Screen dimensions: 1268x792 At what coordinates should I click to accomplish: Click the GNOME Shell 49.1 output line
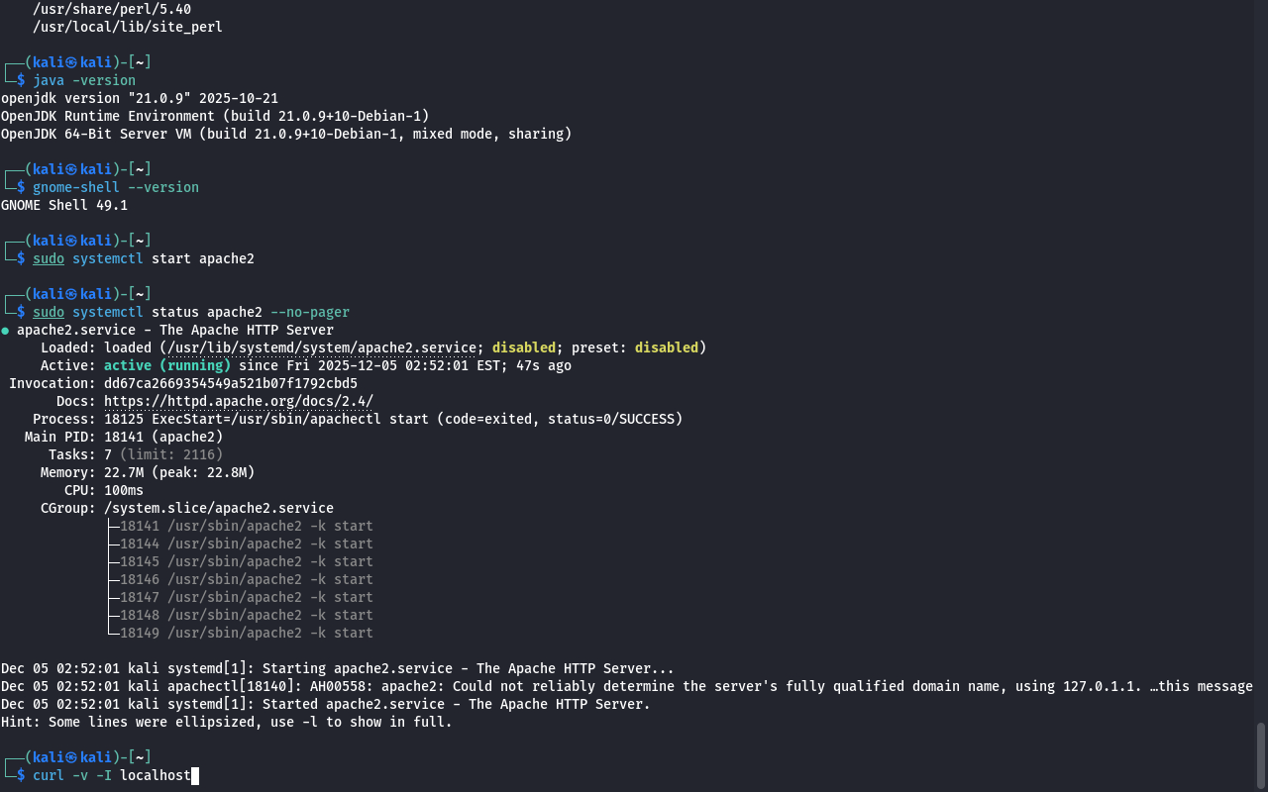coord(64,205)
